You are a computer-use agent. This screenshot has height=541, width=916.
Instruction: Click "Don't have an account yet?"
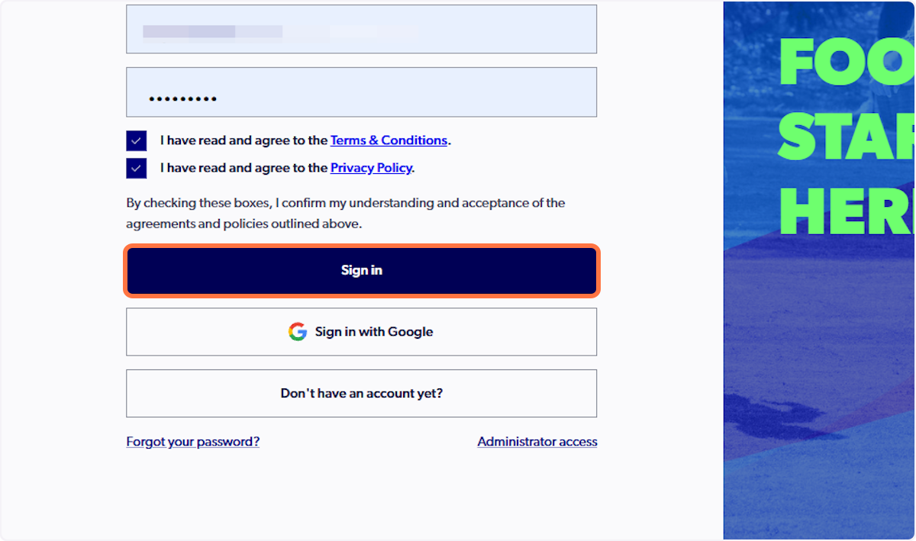pyautogui.click(x=361, y=393)
